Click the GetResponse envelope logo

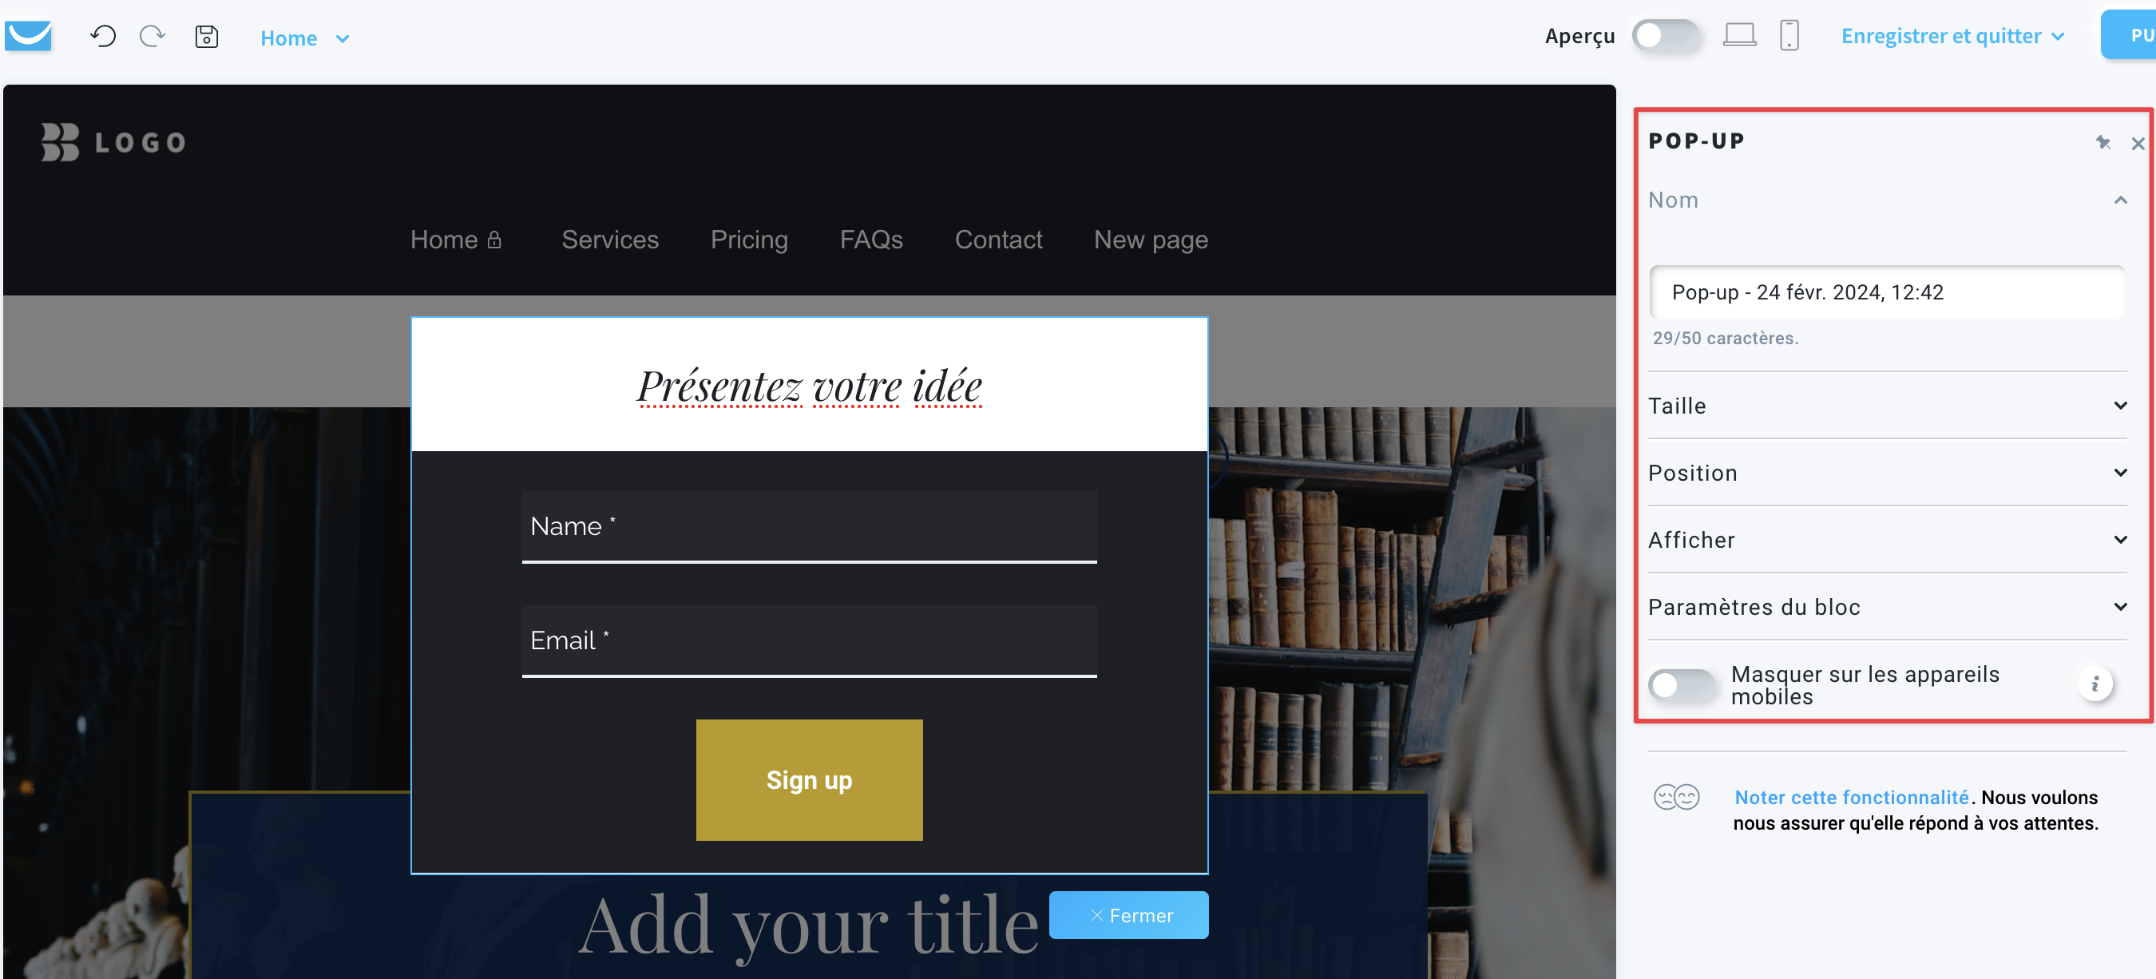tap(29, 36)
